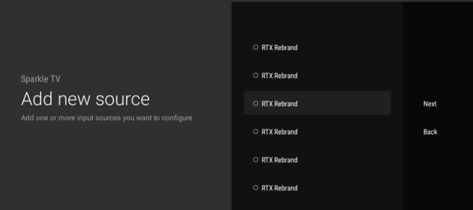This screenshot has width=473, height=210.
Task: Click the Sparkle TV label
Action: [x=41, y=79]
